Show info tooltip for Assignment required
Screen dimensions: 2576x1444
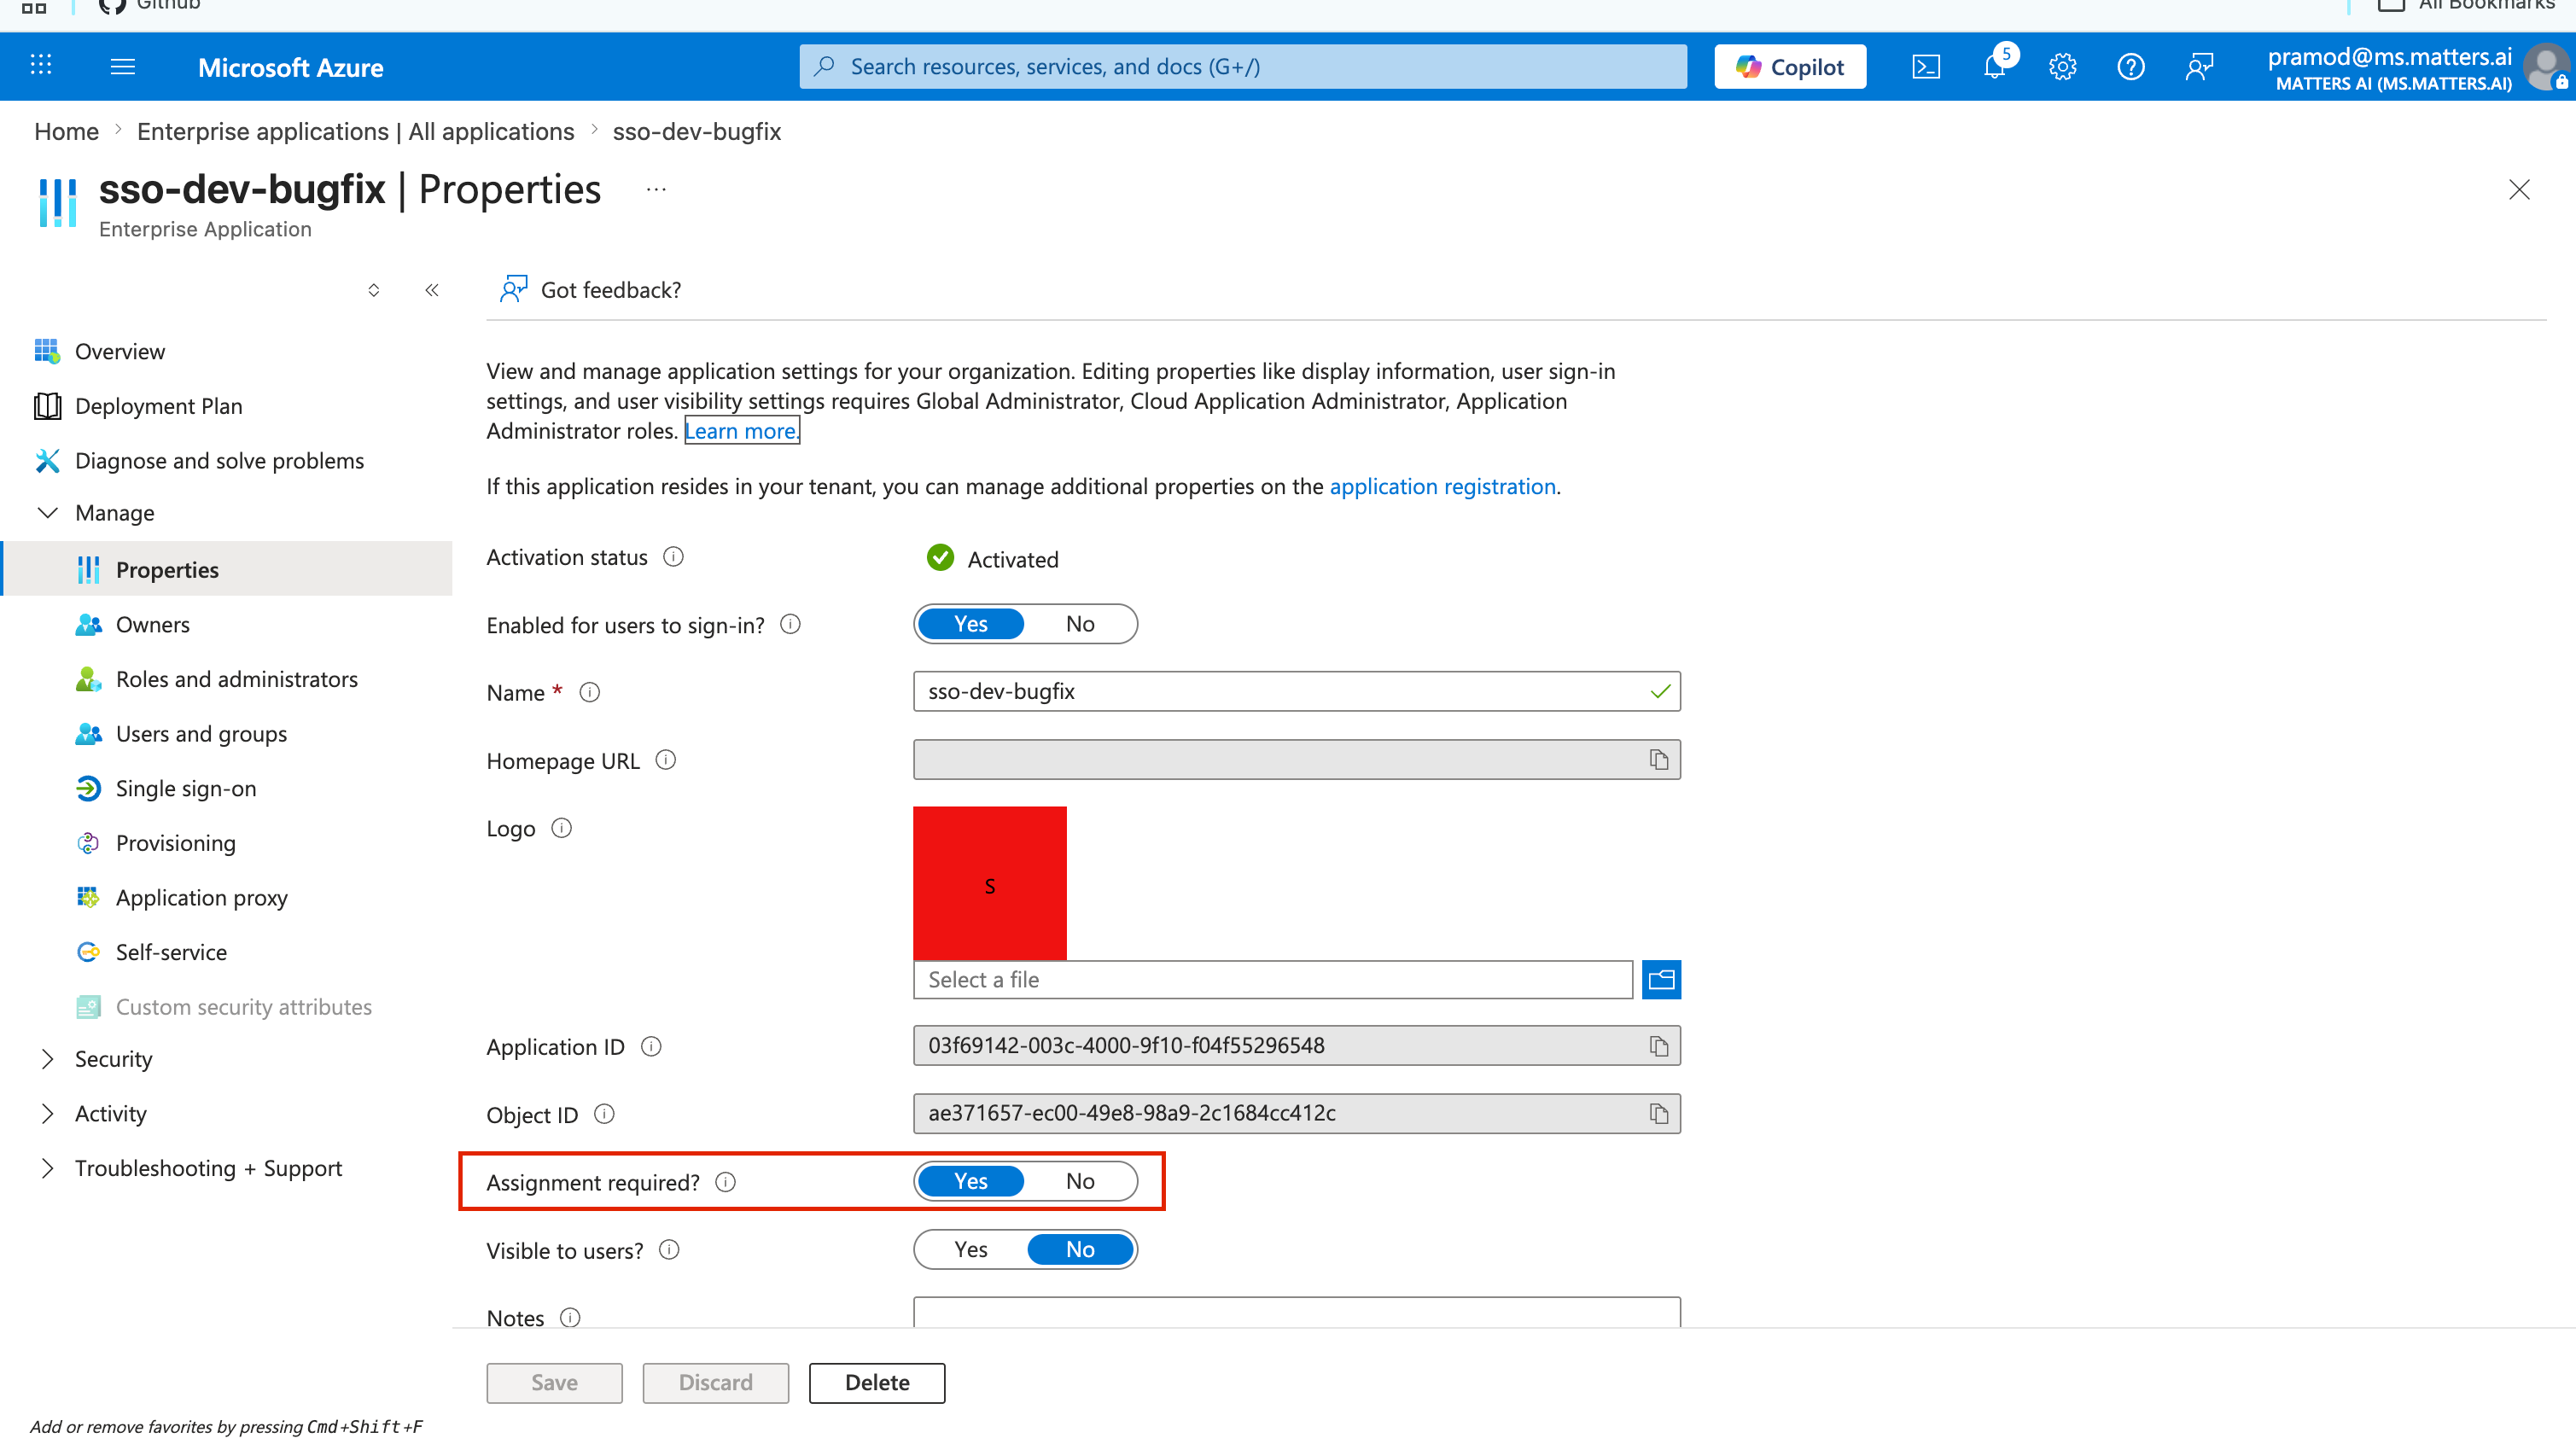pyautogui.click(x=726, y=1182)
